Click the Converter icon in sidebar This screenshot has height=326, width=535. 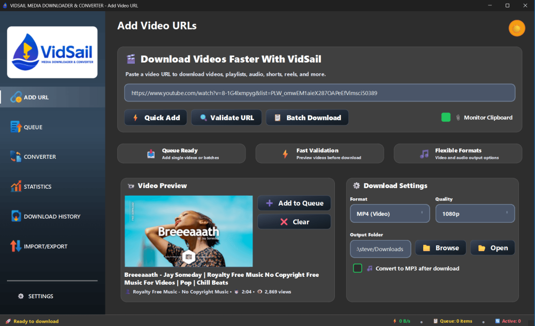[16, 157]
